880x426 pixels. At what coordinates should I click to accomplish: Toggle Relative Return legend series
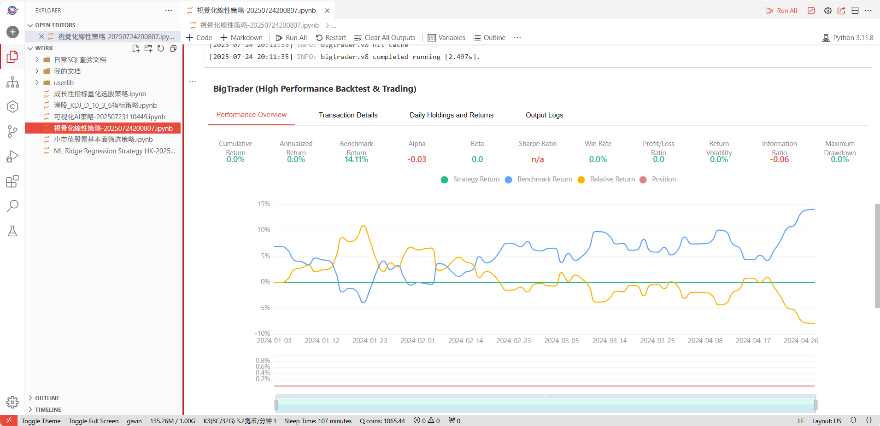606,179
